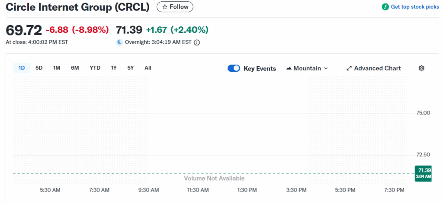The height and width of the screenshot is (204, 443).
Task: Switch to YTD chart range
Action: [x=95, y=68]
